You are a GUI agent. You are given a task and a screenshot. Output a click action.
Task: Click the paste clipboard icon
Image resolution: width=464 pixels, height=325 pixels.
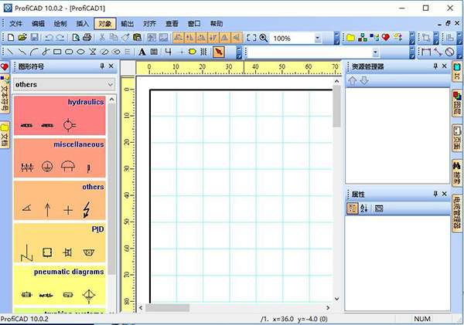click(137, 38)
